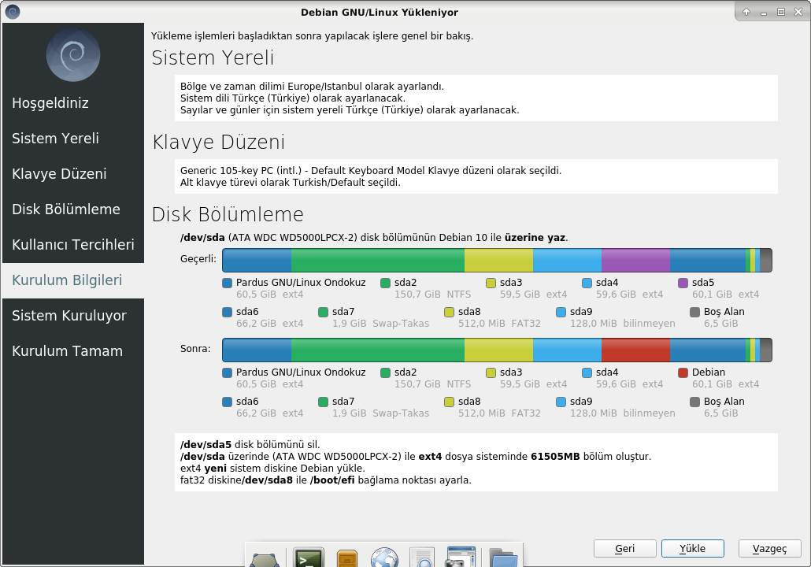This screenshot has width=811, height=567.
Task: Select the highlighted Kurulum Bilgileri step
Action: coord(73,280)
